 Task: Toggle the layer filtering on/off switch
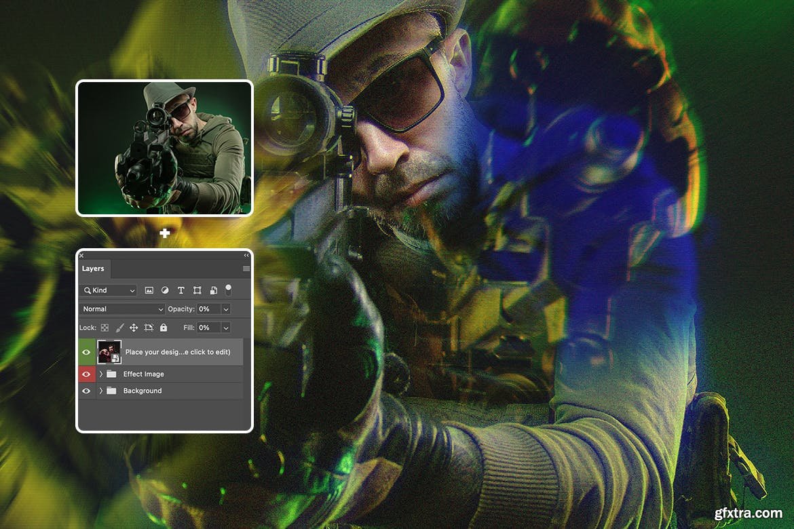(x=229, y=289)
